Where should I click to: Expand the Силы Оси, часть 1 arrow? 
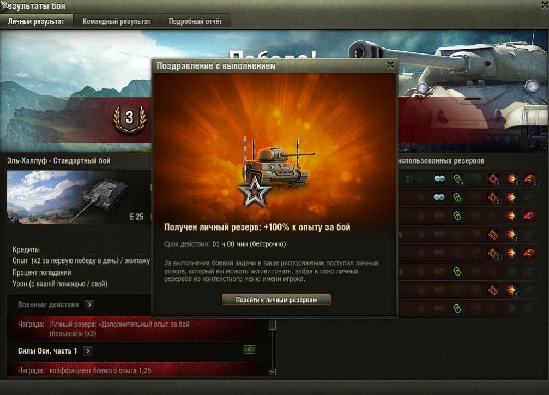click(88, 350)
